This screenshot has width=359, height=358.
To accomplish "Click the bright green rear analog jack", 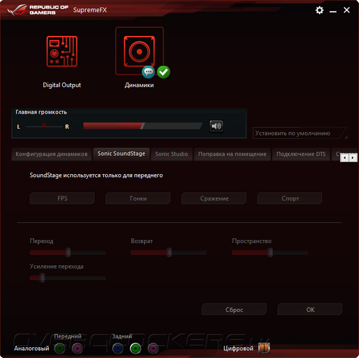I will click(x=136, y=348).
